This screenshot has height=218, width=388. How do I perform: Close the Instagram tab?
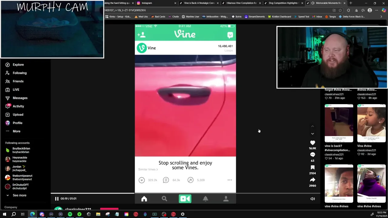click(175, 3)
